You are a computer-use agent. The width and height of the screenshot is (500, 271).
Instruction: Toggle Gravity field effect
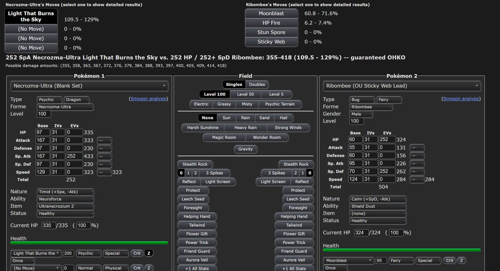click(x=245, y=149)
